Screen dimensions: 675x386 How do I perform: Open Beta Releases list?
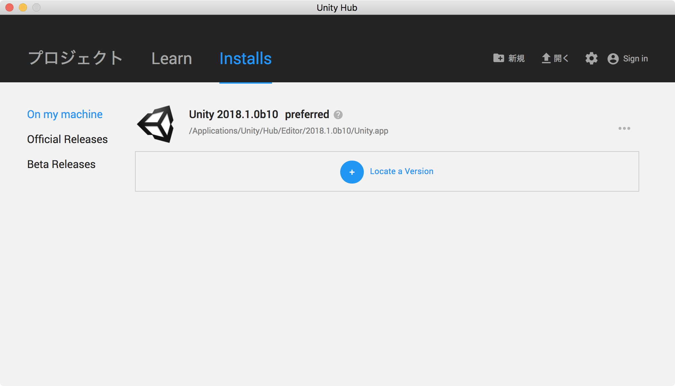(x=61, y=164)
